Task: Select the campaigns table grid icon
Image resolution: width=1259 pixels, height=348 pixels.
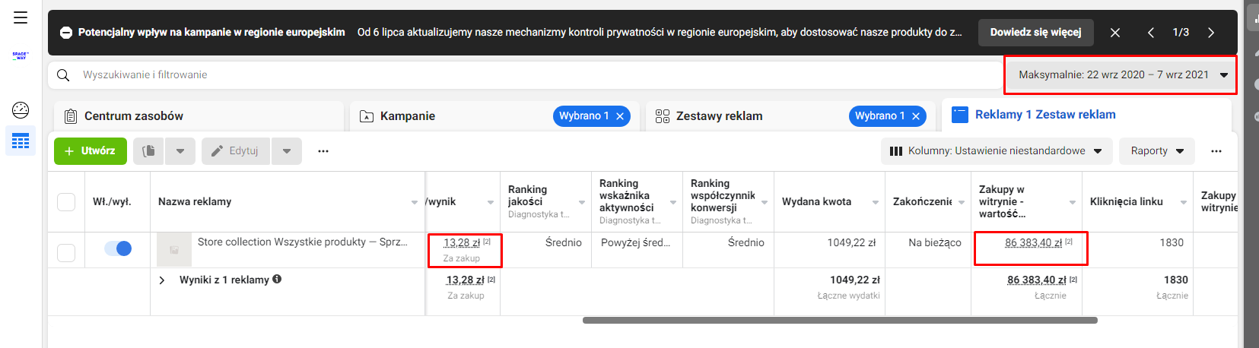Action: point(21,141)
